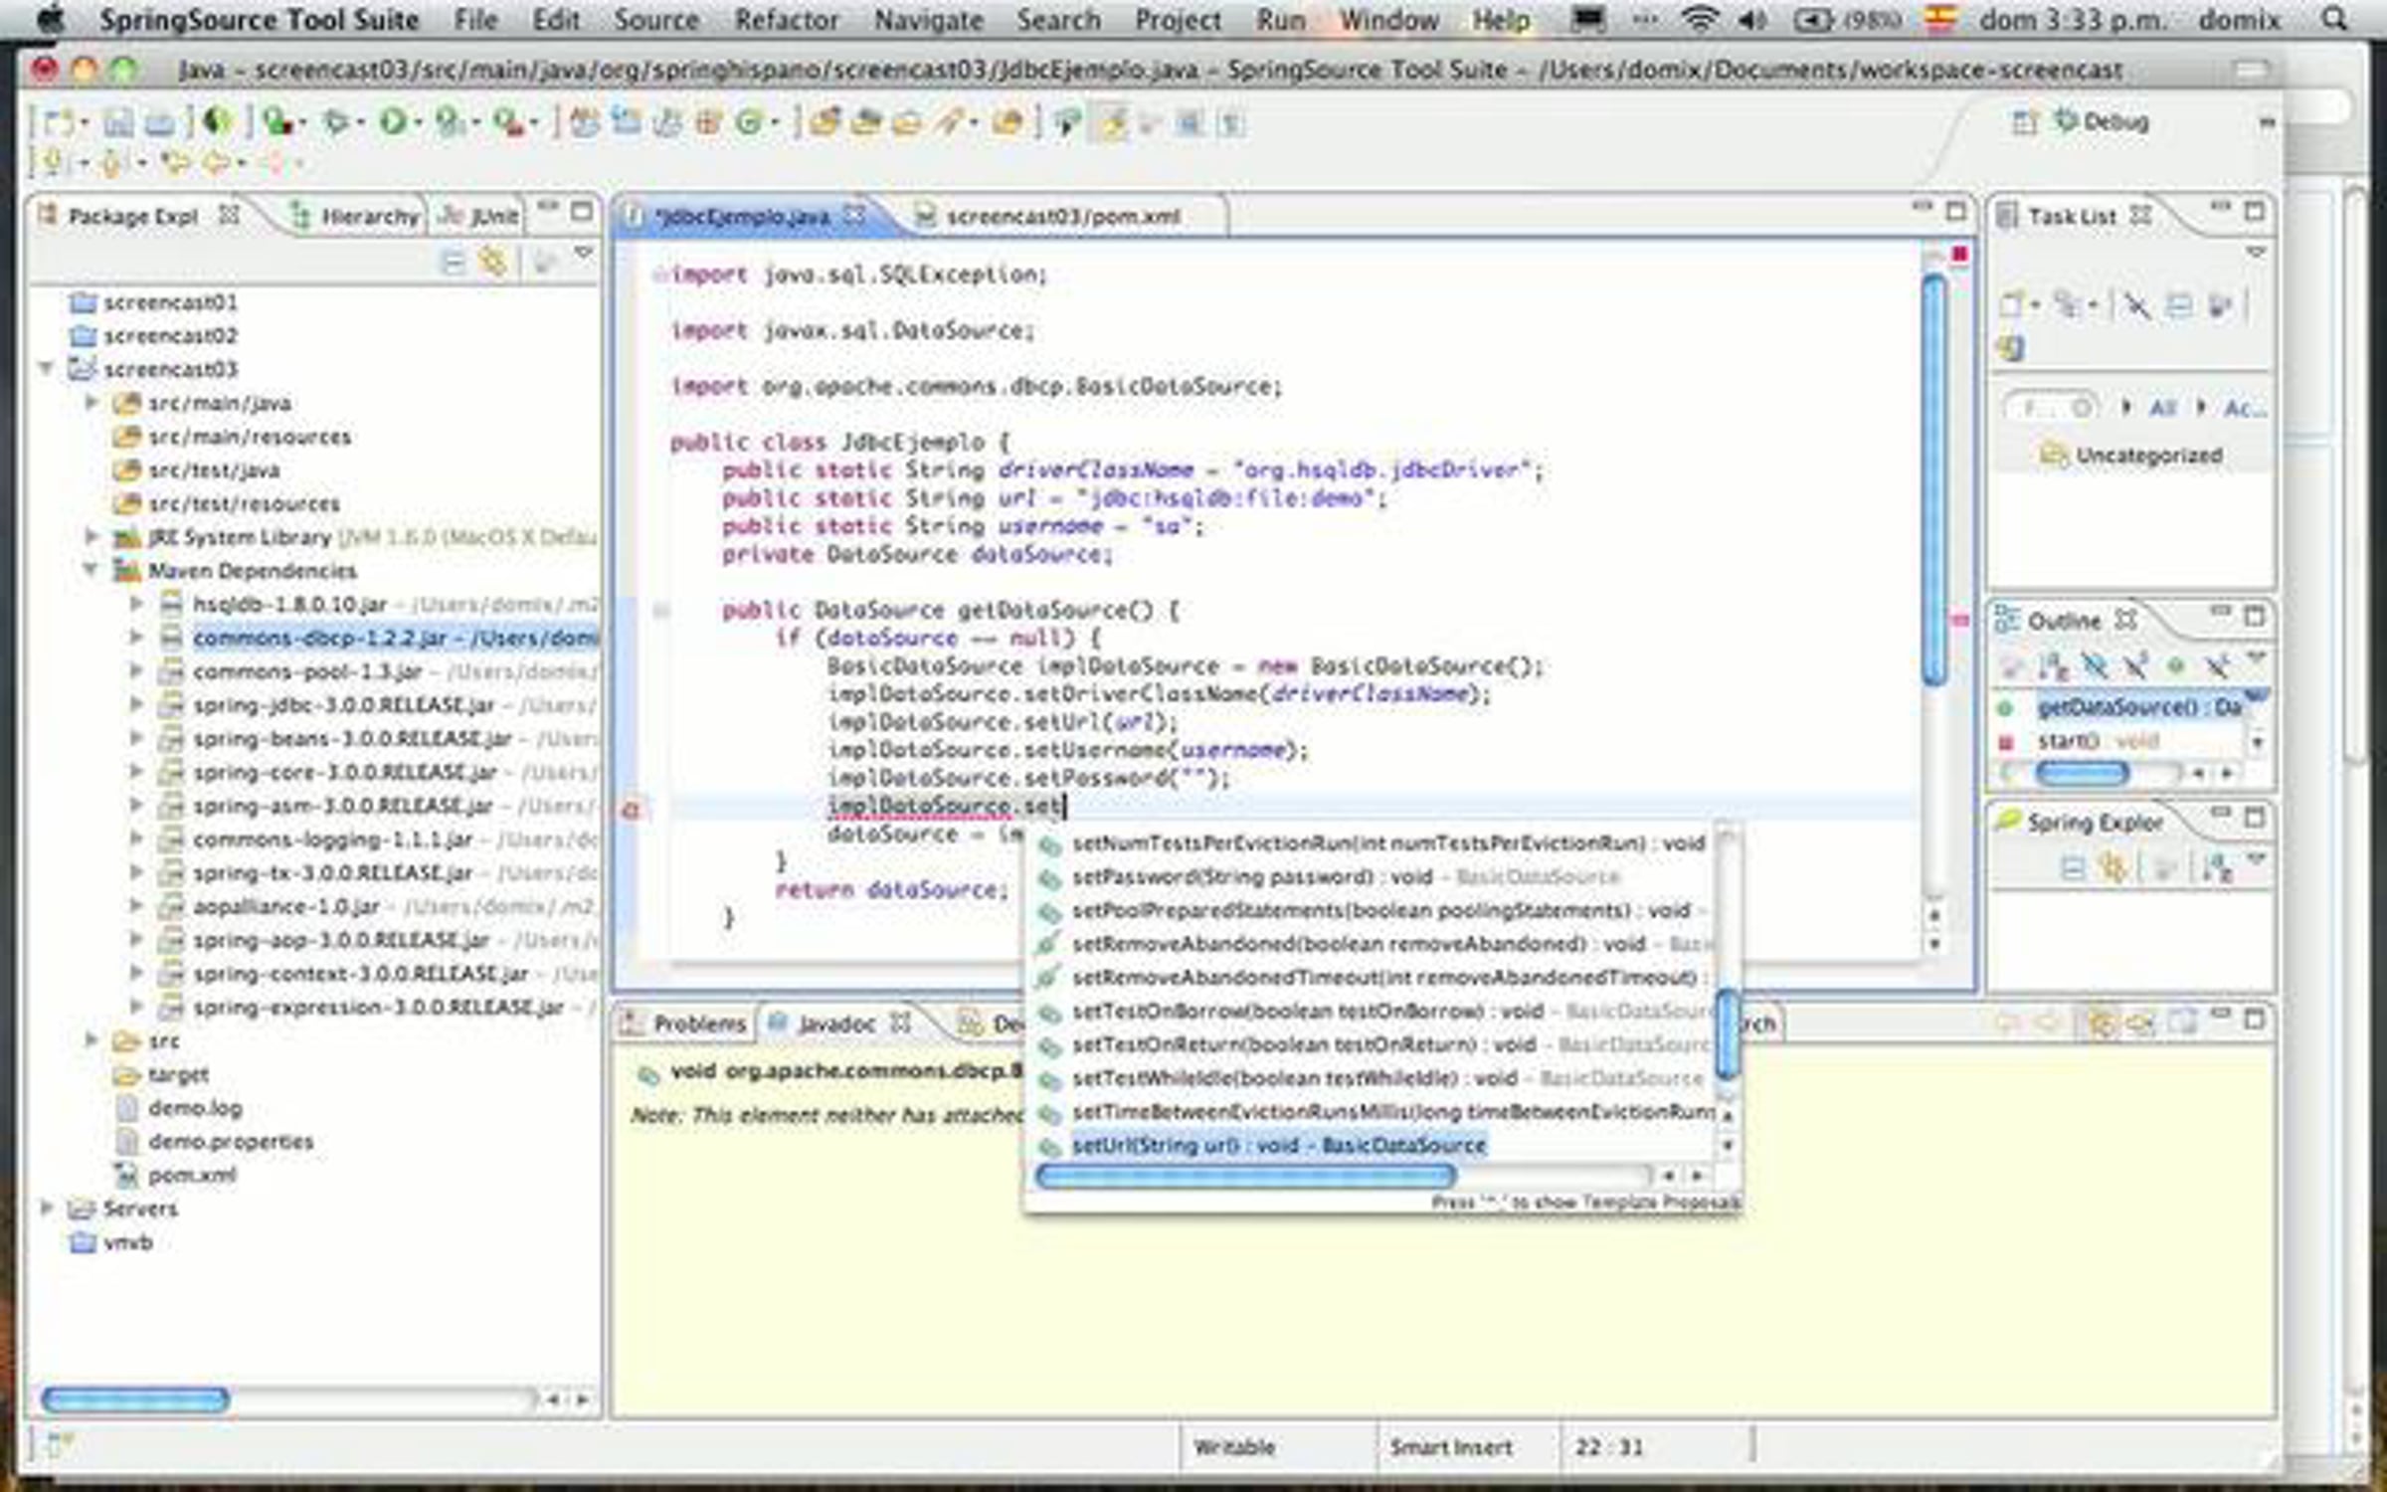The image size is (2387, 1492).
Task: Click Package Explorer horizontal scrollbar thumb
Action: click(x=135, y=1400)
